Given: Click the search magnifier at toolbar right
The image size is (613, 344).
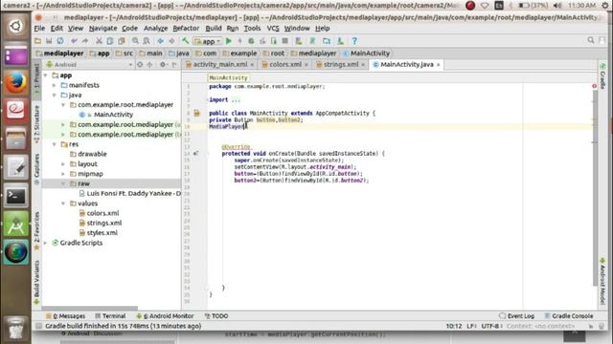Looking at the screenshot, I should click(591, 40).
